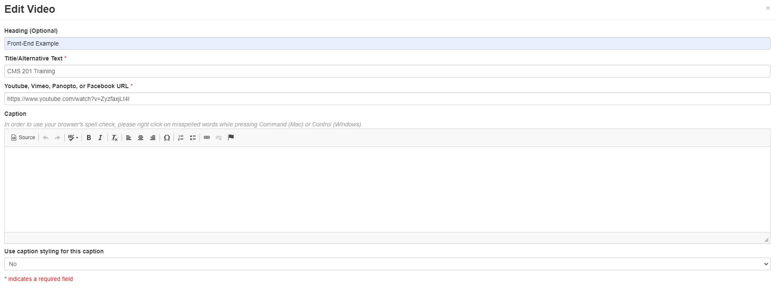Toggle left text alignment

tap(129, 138)
